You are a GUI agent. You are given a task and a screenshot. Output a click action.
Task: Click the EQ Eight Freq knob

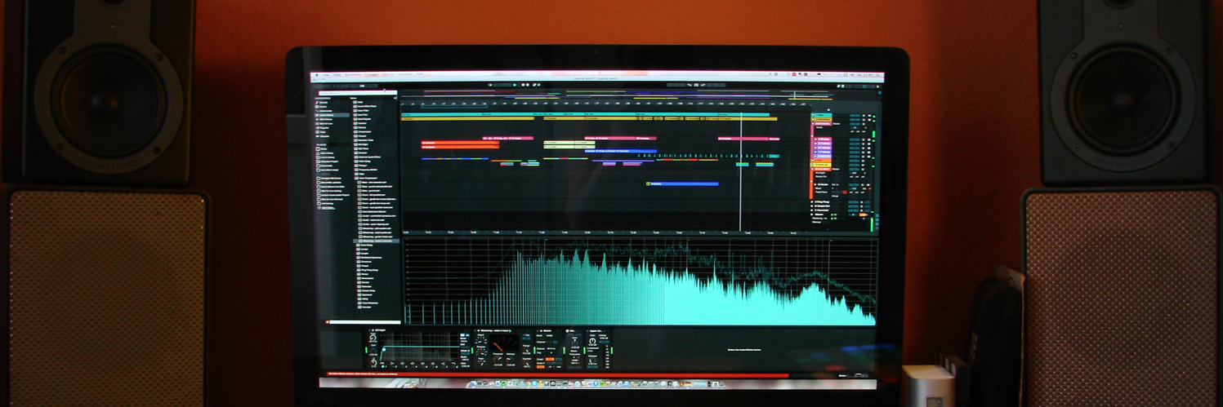pos(372,338)
